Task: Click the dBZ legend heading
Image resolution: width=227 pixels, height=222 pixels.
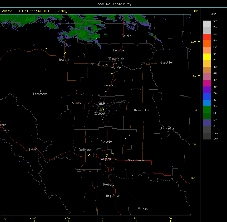Action: coord(213,14)
